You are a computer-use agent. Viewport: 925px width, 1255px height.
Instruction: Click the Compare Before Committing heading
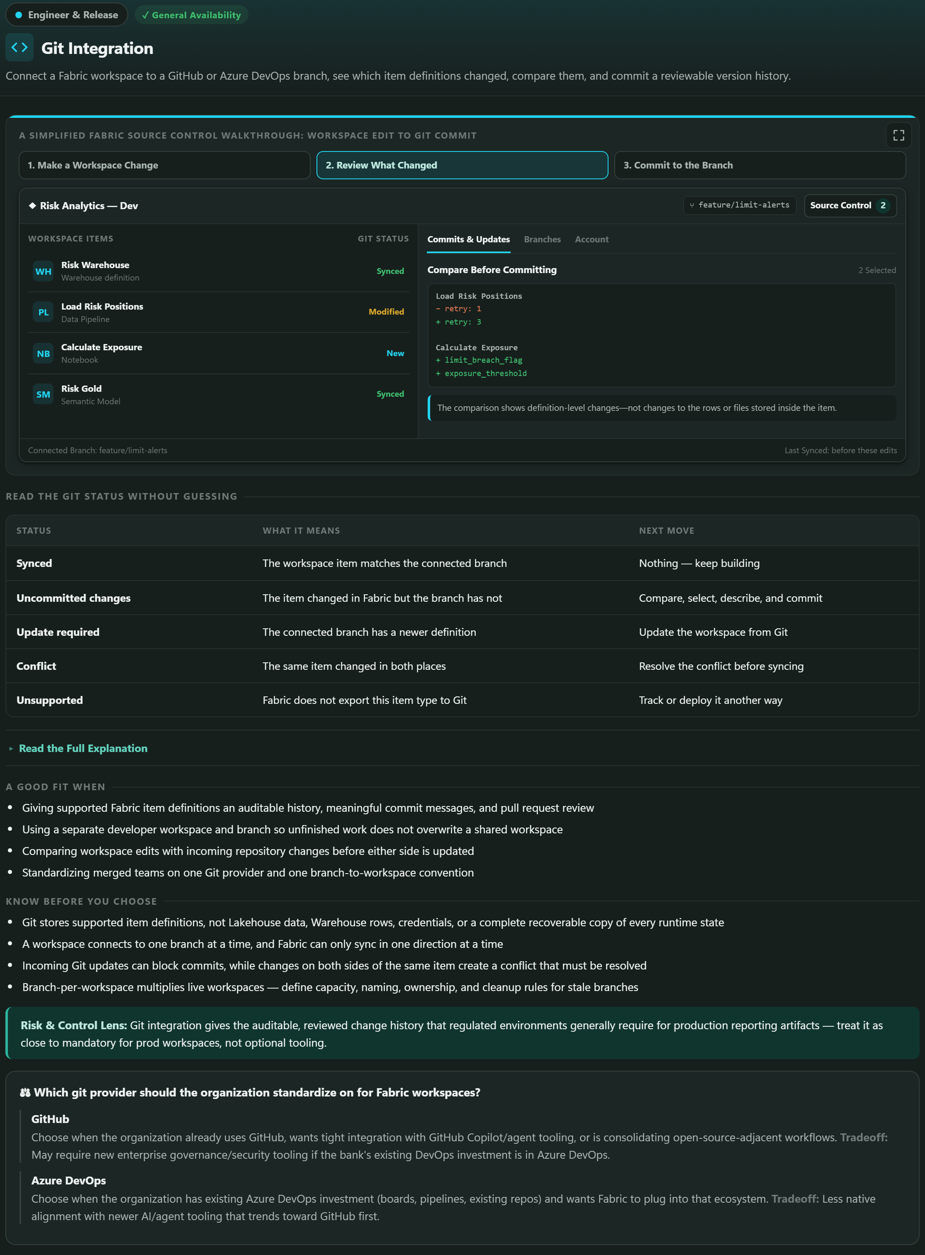tap(492, 270)
